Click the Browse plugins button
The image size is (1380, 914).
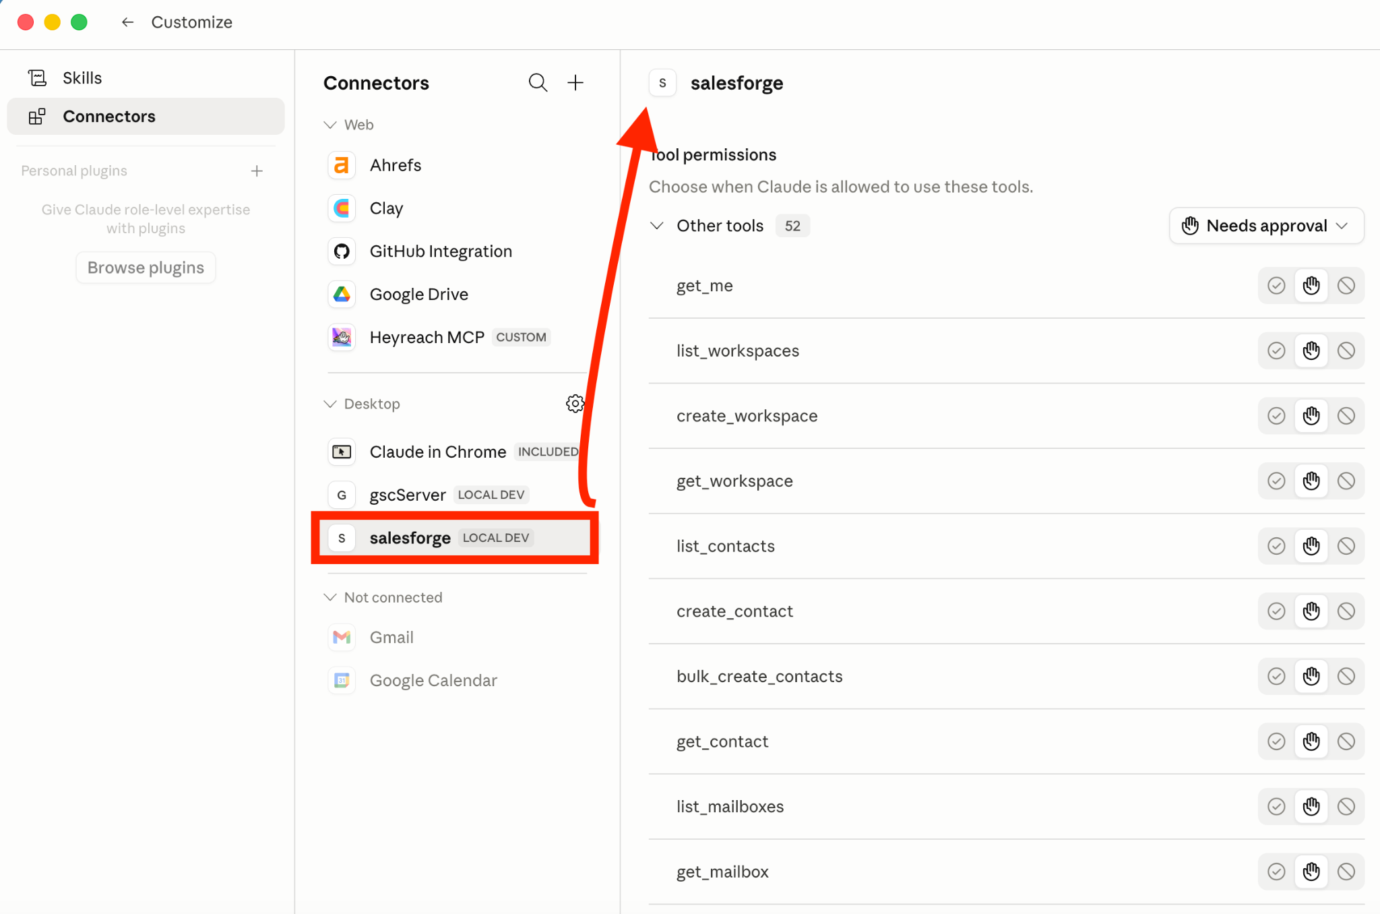pyautogui.click(x=146, y=268)
